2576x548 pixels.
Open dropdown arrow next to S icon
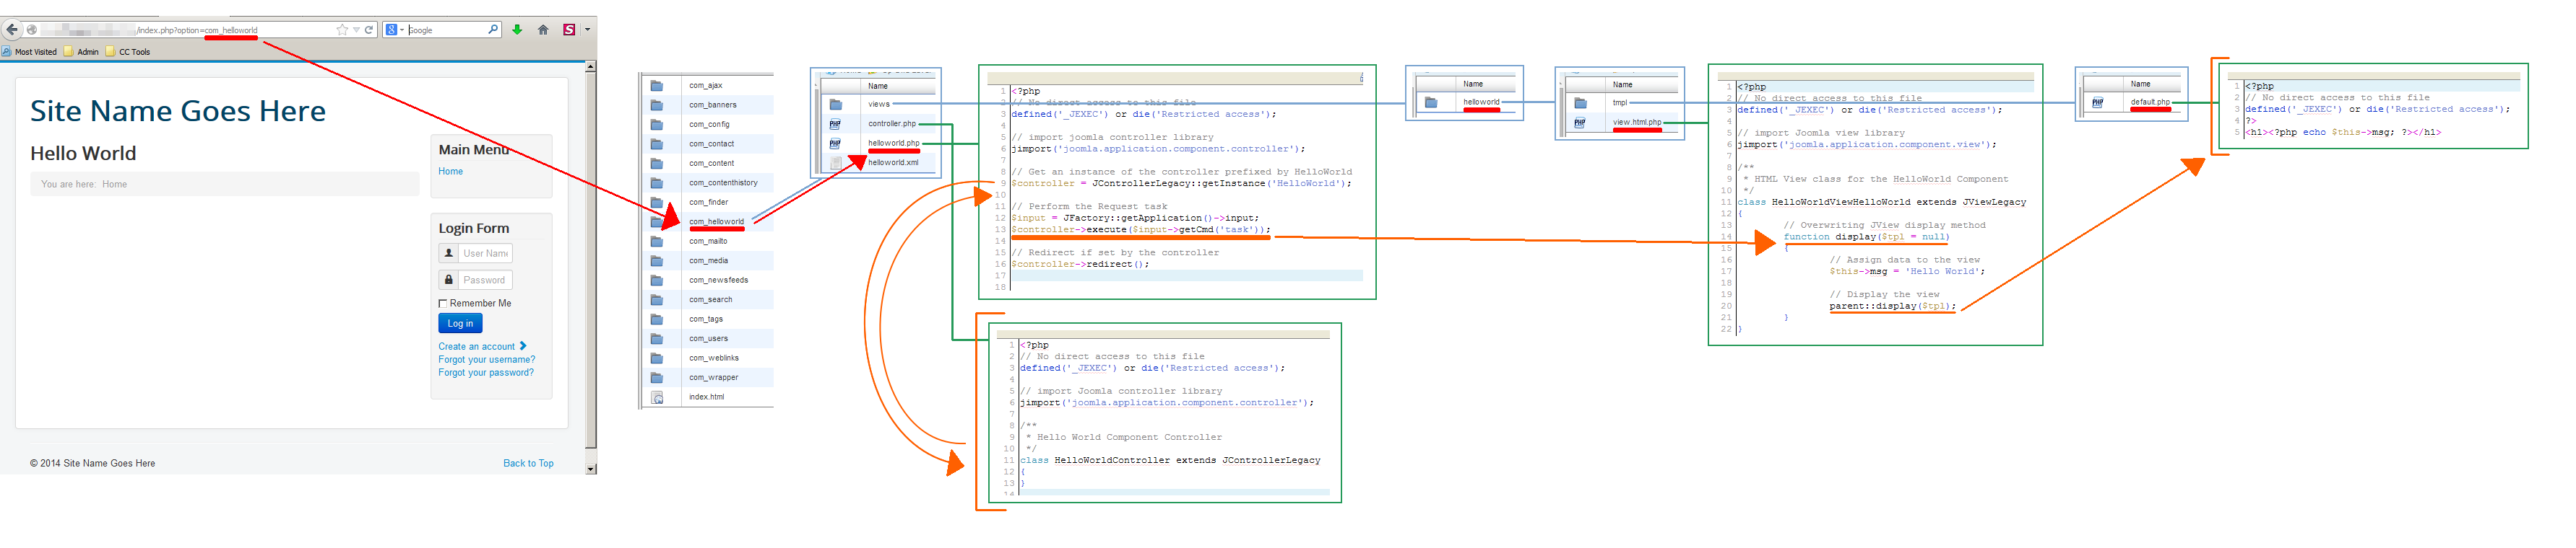click(x=587, y=30)
